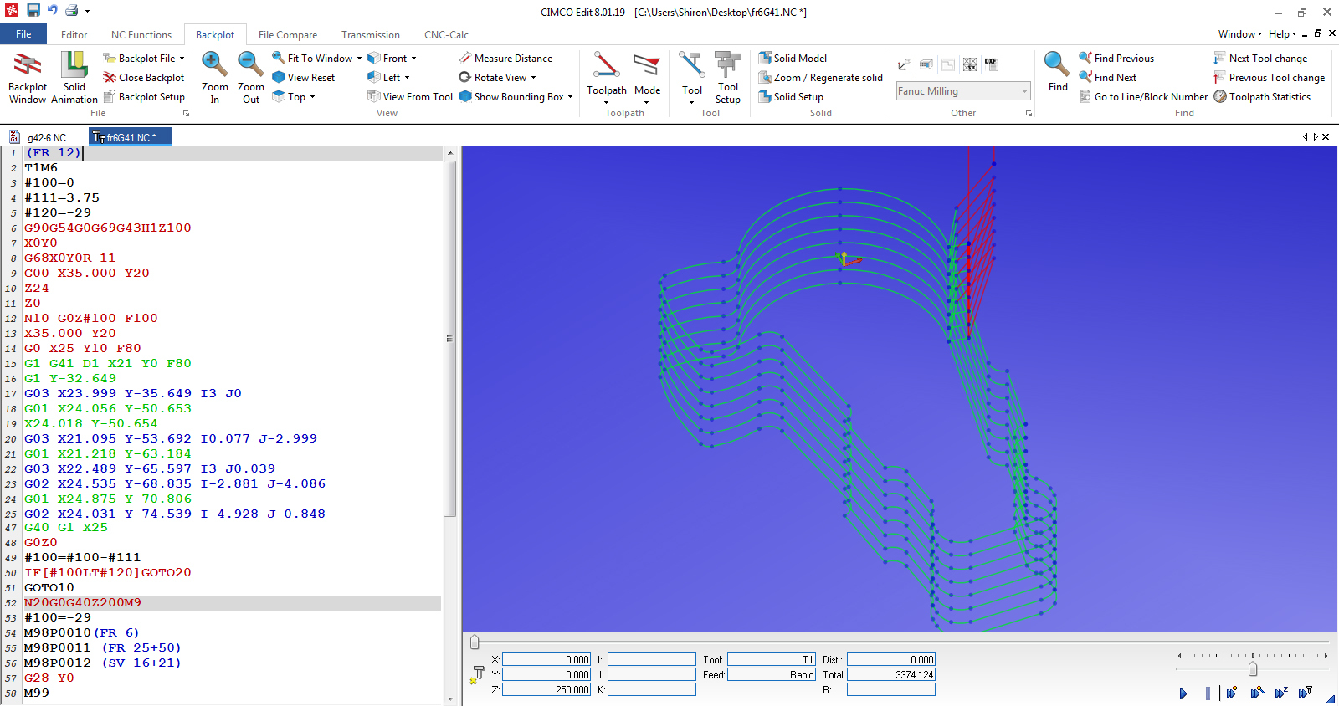Open the Fanuc Milling machine type combo box
Screen dimensions: 1339x706
(x=962, y=90)
